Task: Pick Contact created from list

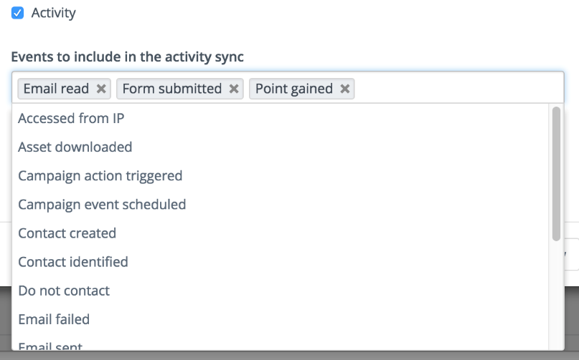Action: click(67, 233)
